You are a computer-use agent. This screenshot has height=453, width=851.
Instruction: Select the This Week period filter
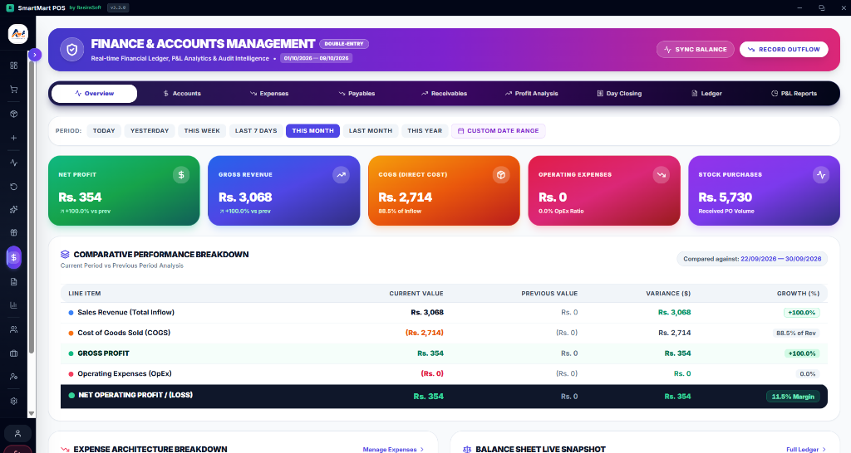click(x=202, y=130)
